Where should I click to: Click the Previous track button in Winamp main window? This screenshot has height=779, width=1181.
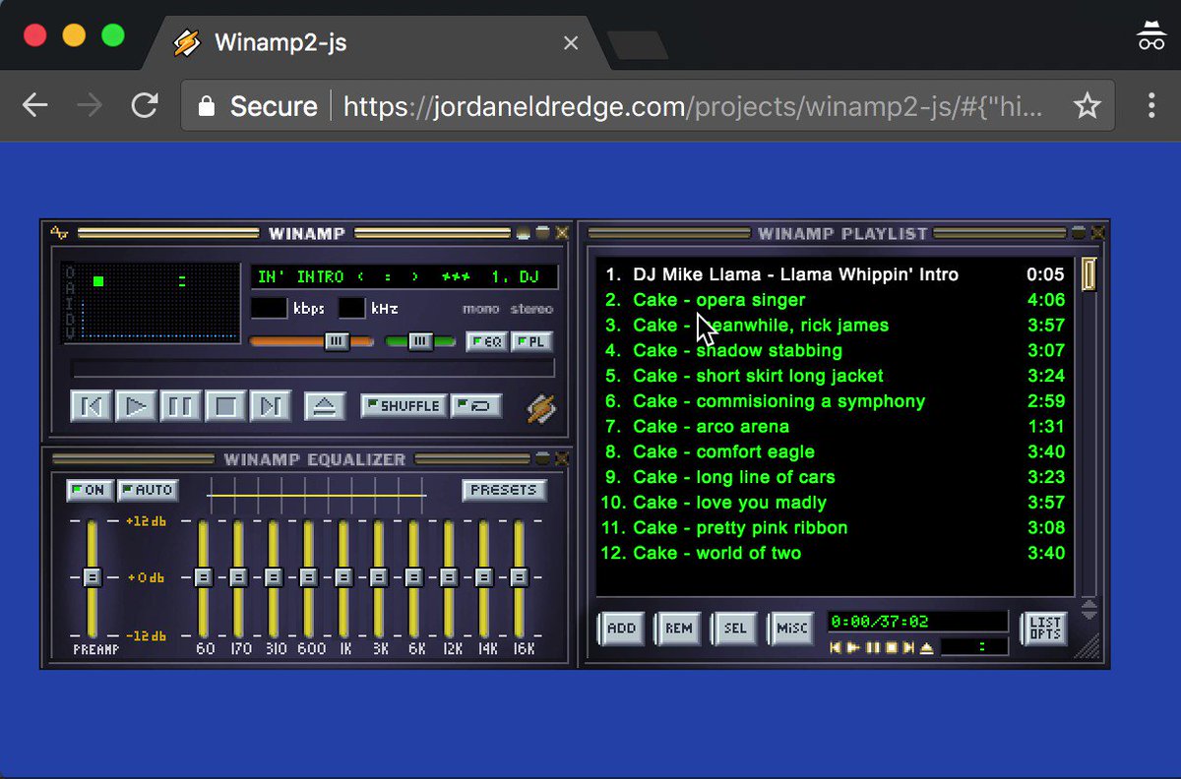(91, 405)
